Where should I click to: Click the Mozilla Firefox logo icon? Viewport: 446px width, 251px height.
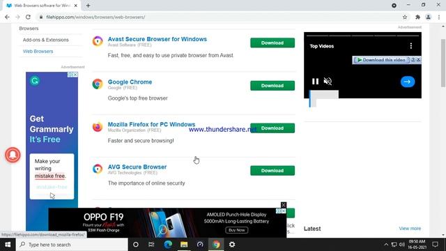[98, 127]
